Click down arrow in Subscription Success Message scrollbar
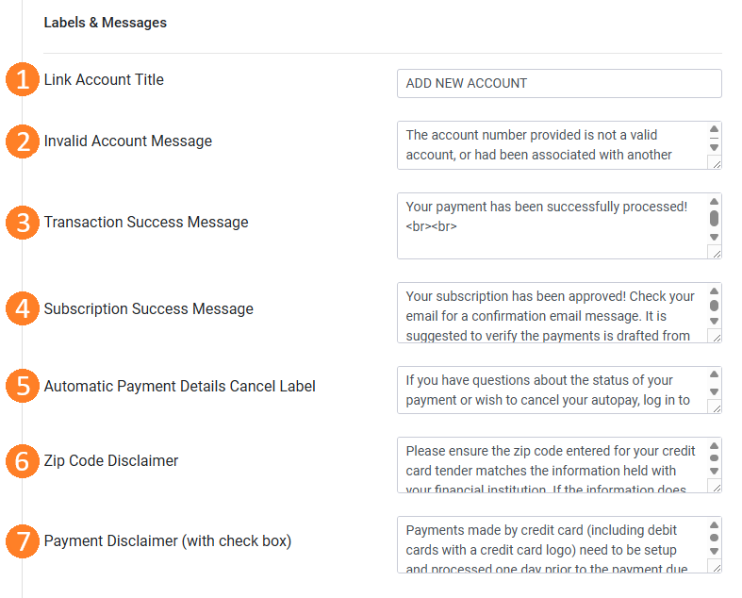Viewport: 742px width, 598px height. click(x=714, y=321)
